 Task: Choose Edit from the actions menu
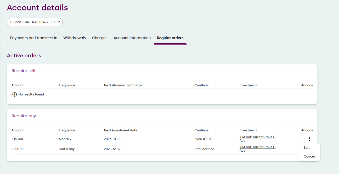click(307, 148)
